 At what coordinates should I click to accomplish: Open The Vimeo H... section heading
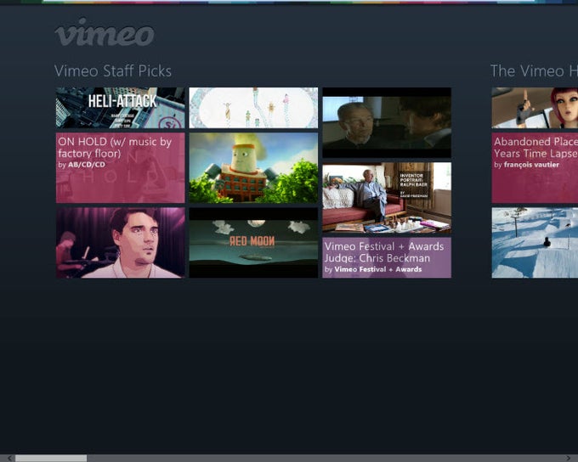tap(534, 71)
